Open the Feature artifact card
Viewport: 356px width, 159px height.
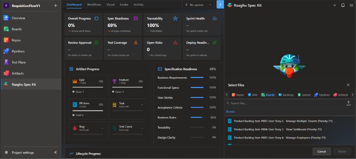pyautogui.click(x=127, y=86)
